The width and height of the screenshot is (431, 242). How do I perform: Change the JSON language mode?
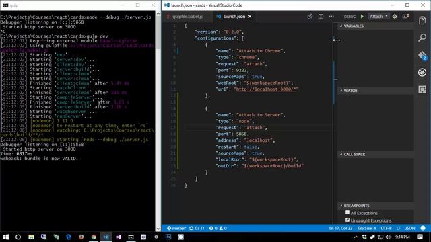(x=410, y=228)
